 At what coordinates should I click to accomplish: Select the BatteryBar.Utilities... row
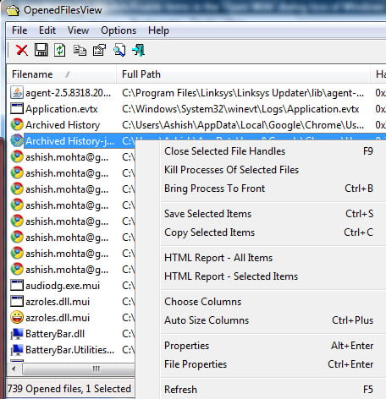pos(71,350)
